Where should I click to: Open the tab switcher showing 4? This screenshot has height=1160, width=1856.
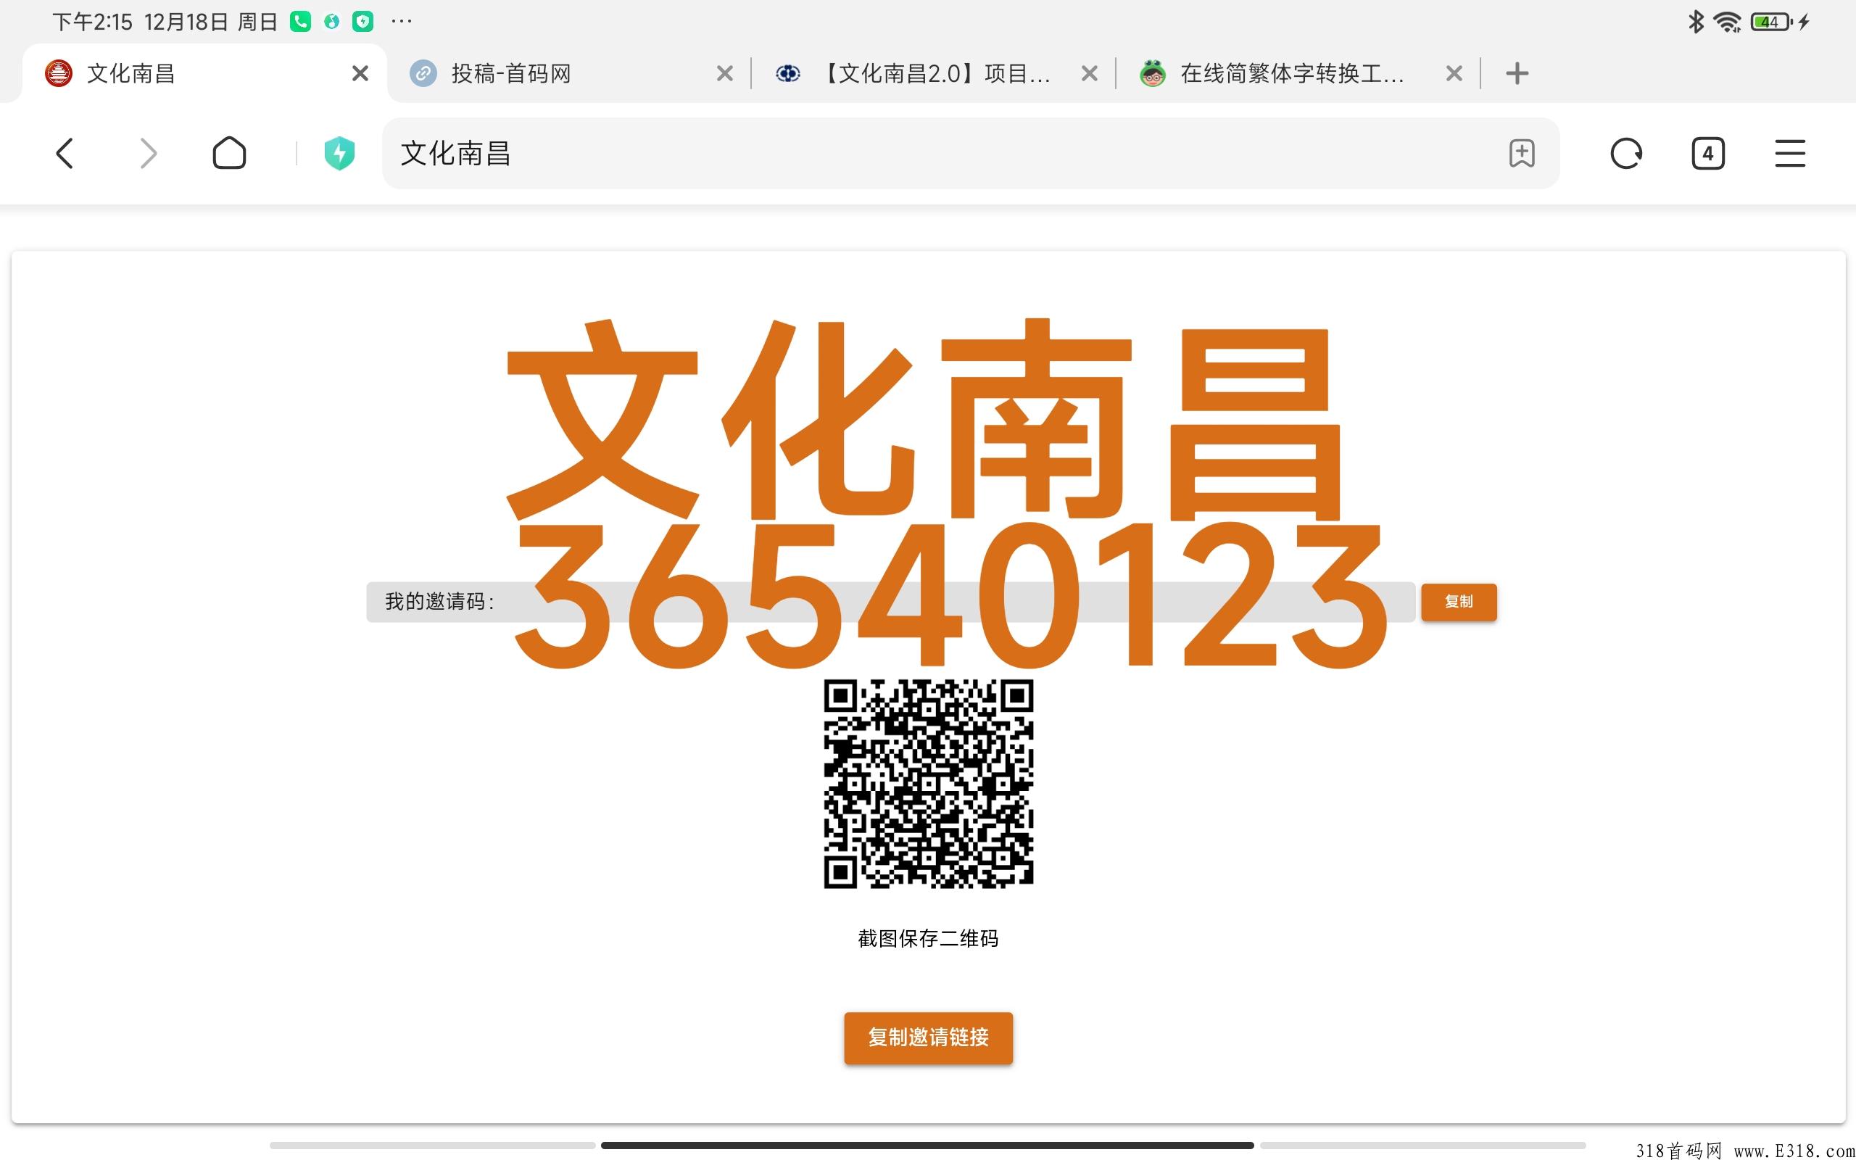1708,154
